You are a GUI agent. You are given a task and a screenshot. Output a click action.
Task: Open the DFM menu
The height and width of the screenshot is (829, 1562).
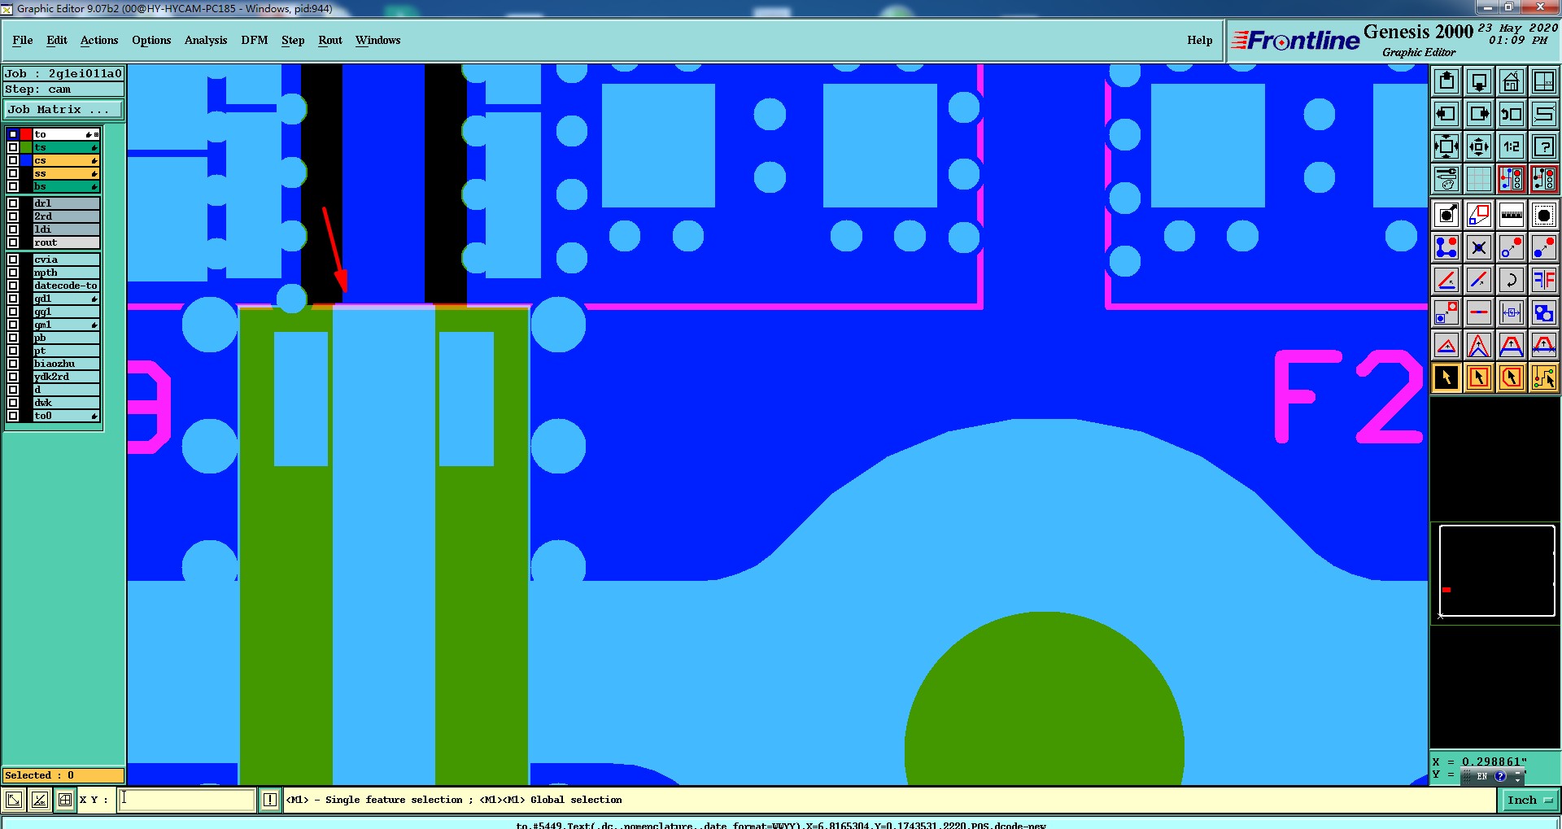tap(255, 40)
